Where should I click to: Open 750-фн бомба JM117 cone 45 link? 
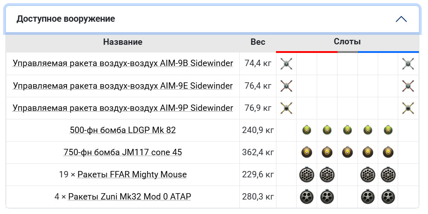[123, 152]
